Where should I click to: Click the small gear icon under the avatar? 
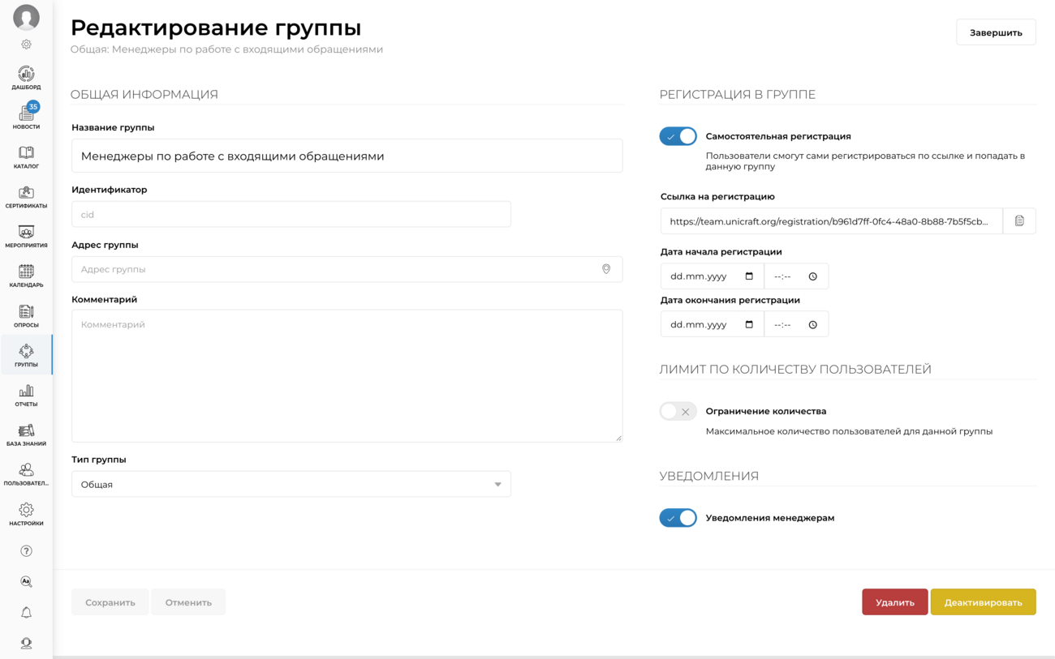26,45
